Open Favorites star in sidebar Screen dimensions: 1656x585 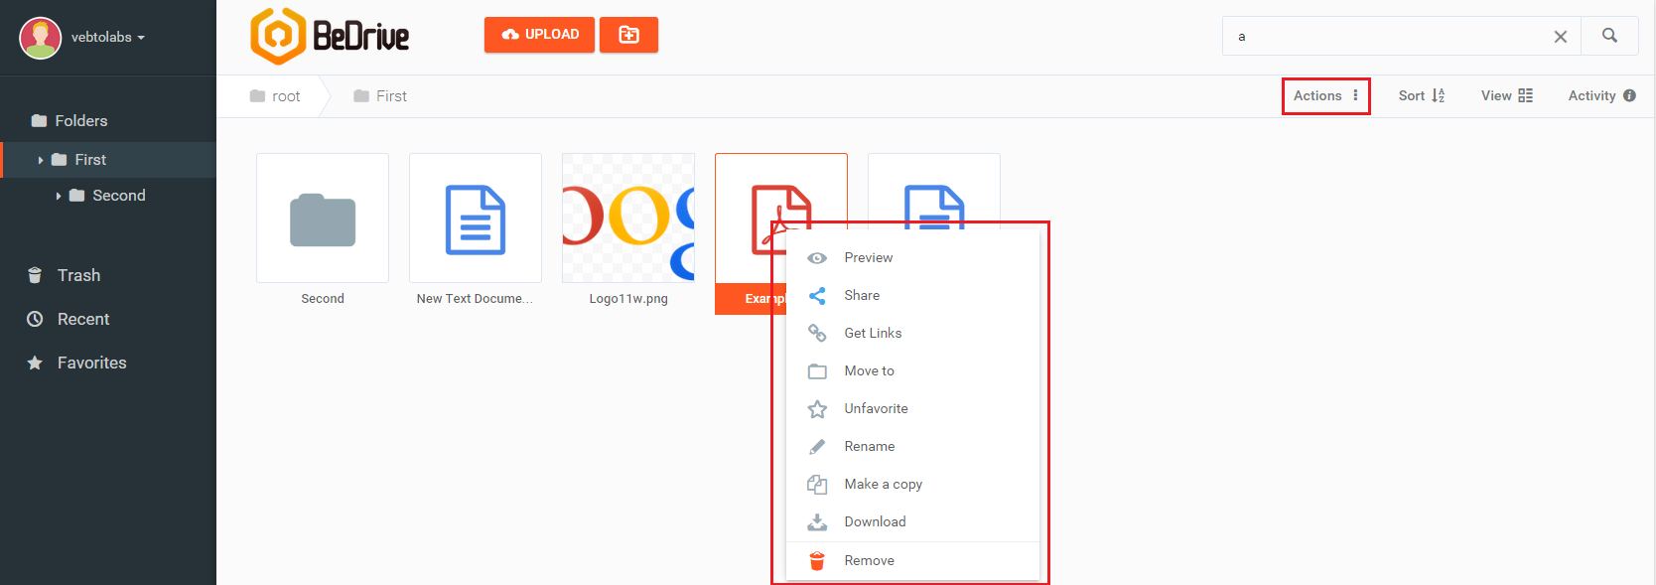pyautogui.click(x=35, y=363)
